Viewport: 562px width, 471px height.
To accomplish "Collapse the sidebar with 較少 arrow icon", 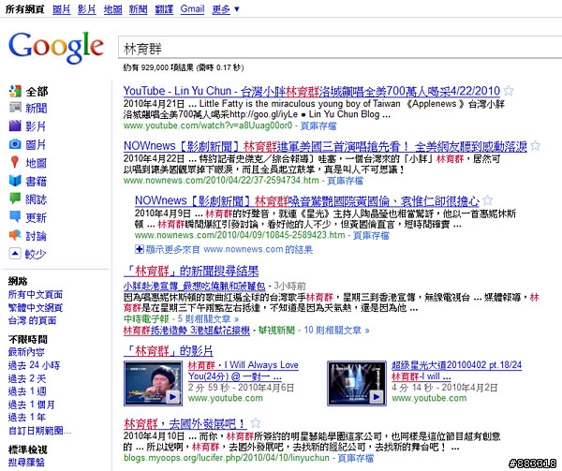I will click(x=15, y=254).
